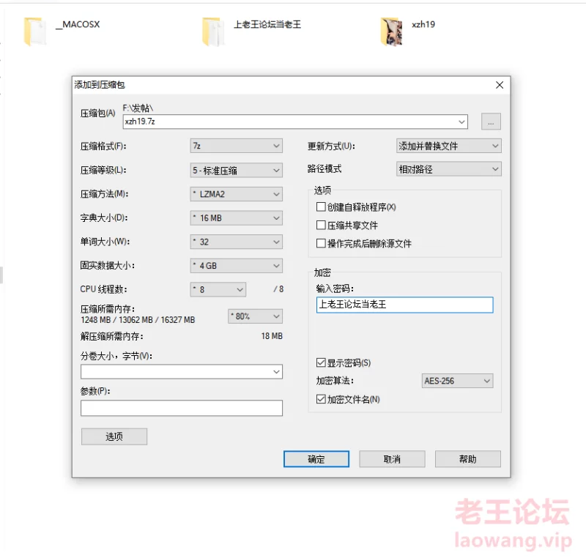The height and width of the screenshot is (558, 586).
Task: Click the 选项 button
Action: (114, 436)
